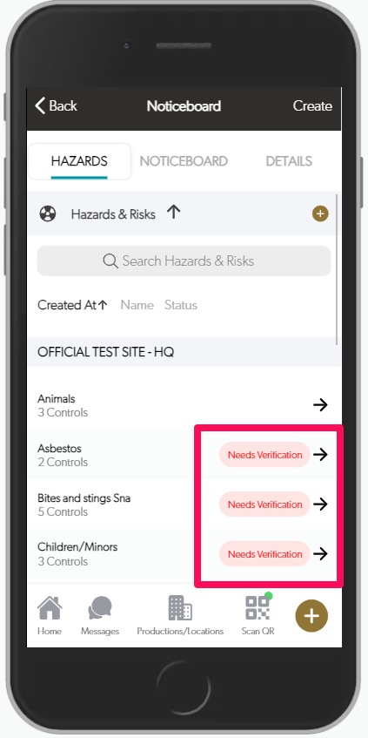Open Productions/Locations building icon

tap(180, 607)
